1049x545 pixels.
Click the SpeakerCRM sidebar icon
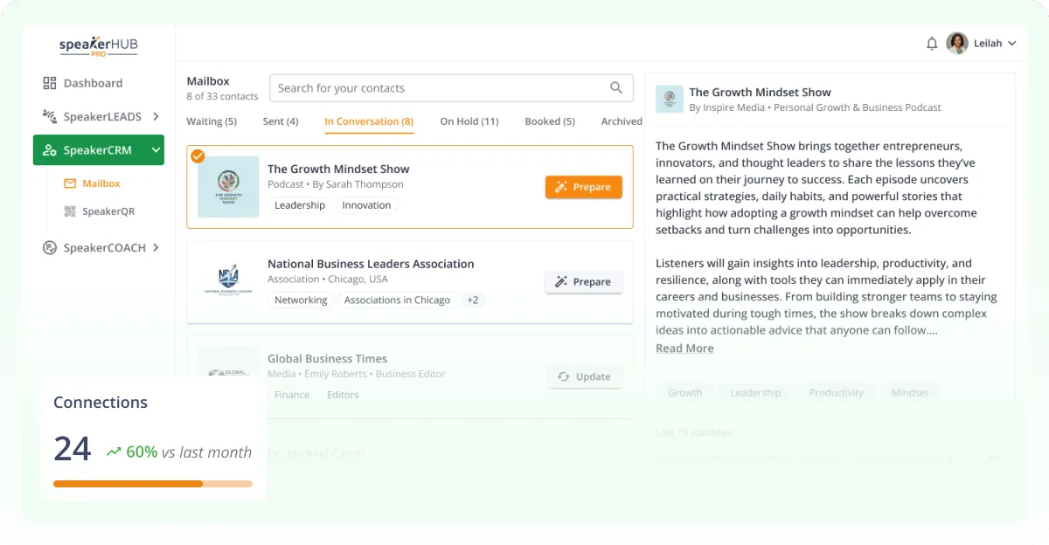coord(50,150)
